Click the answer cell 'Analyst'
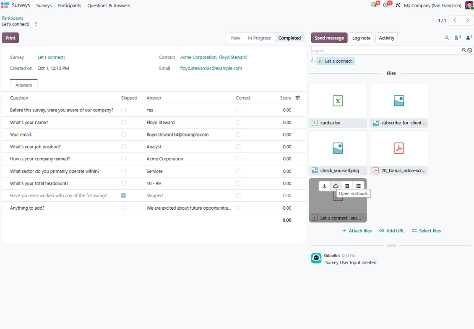Image resolution: width=474 pixels, height=329 pixels. (154, 147)
